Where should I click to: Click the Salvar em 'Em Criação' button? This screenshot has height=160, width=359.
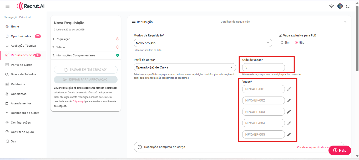pyautogui.click(x=85, y=70)
